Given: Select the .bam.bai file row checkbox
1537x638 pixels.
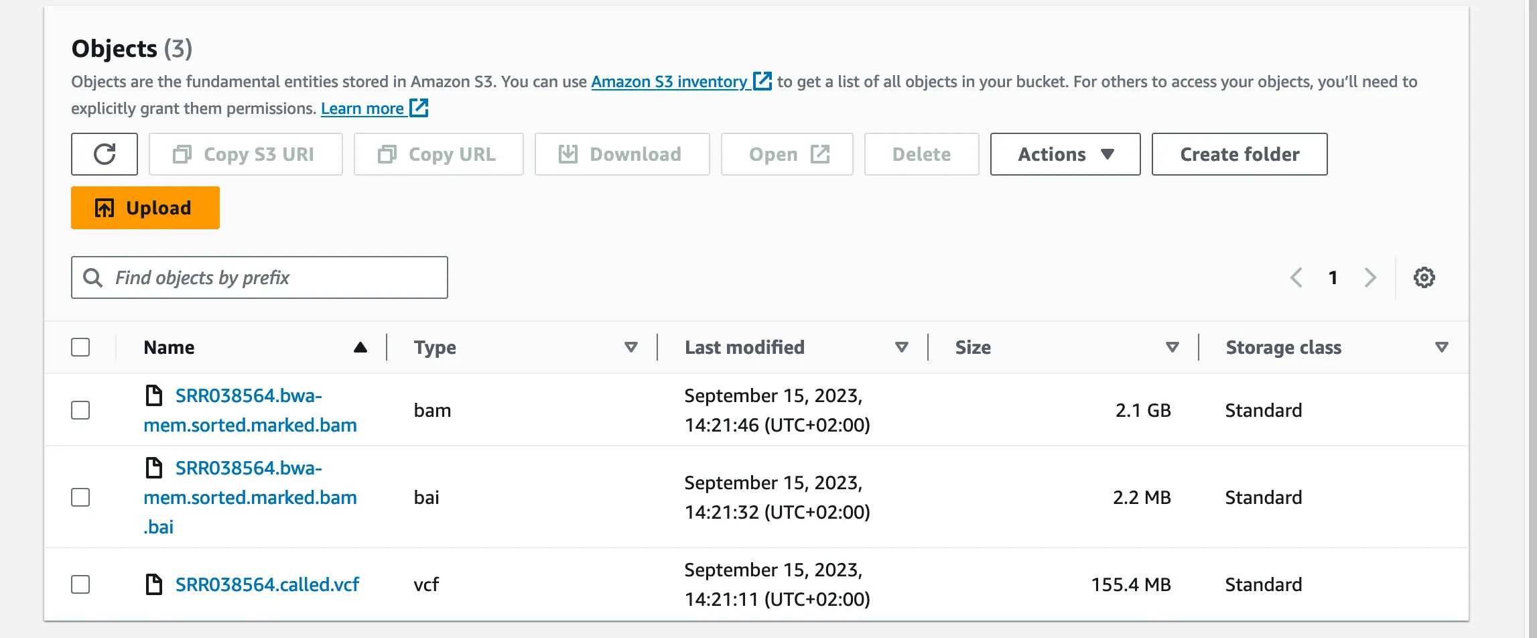Looking at the screenshot, I should pos(80,497).
